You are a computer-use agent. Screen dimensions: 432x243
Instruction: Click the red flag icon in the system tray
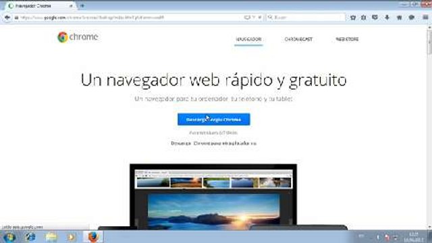coord(387,237)
